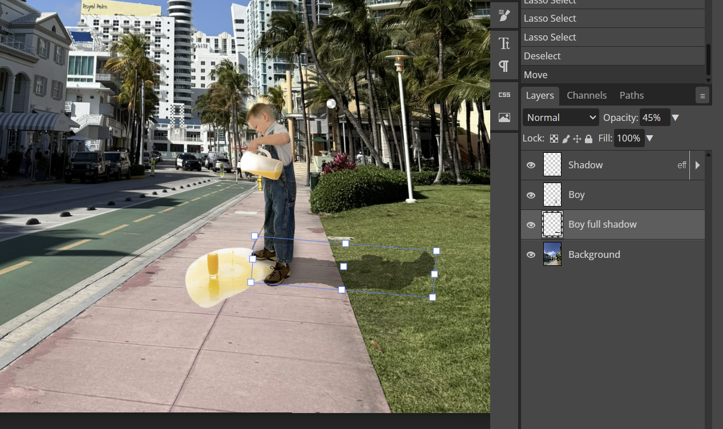Select the layer named Shadow
The height and width of the screenshot is (429, 723).
coord(585,165)
